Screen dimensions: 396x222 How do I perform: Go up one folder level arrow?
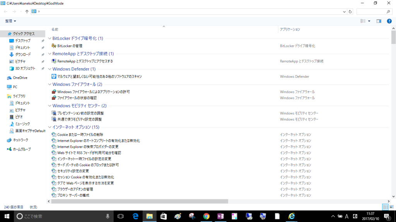27,12
